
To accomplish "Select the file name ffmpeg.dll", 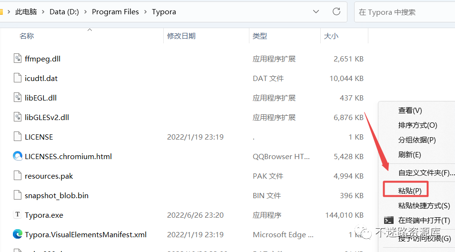I will pyautogui.click(x=43, y=59).
